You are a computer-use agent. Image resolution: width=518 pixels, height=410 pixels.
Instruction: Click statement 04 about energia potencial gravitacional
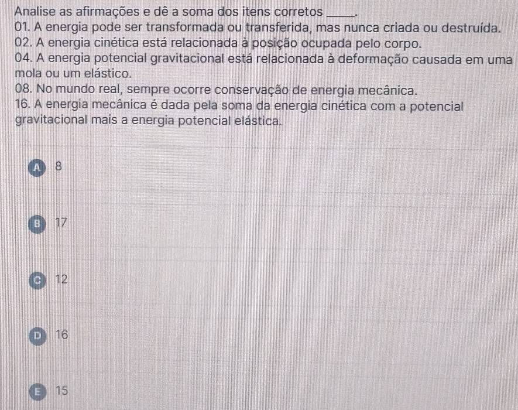tap(263, 66)
